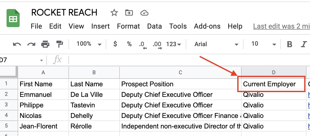Select the Philippe cell

(x=43, y=105)
